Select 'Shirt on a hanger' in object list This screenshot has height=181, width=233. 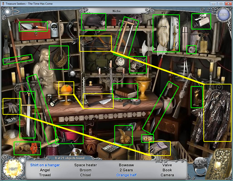[x=45, y=165]
